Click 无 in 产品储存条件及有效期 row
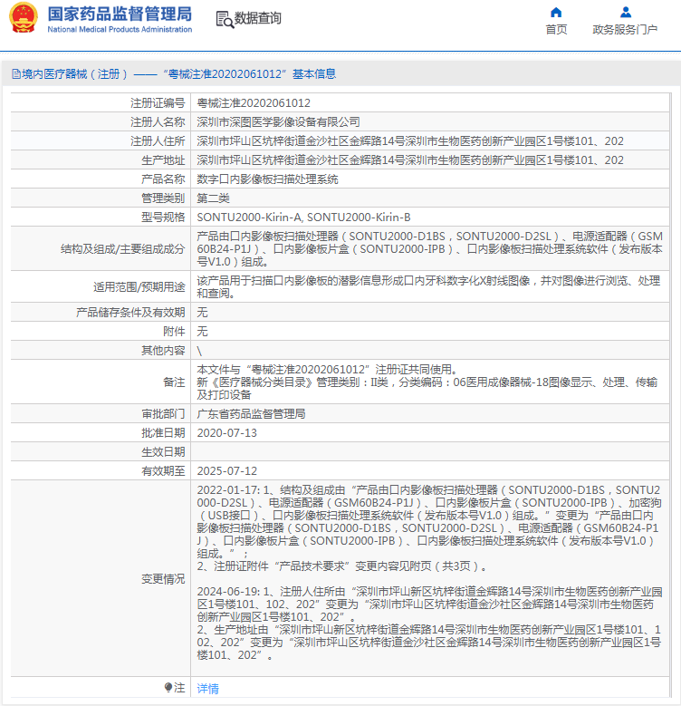Viewport: 681px width, 706px height. coord(203,312)
